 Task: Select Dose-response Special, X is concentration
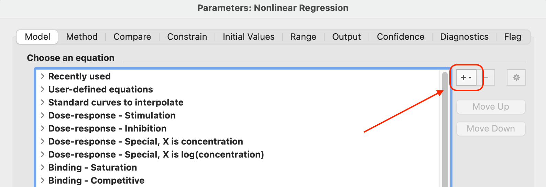pyautogui.click(x=145, y=141)
